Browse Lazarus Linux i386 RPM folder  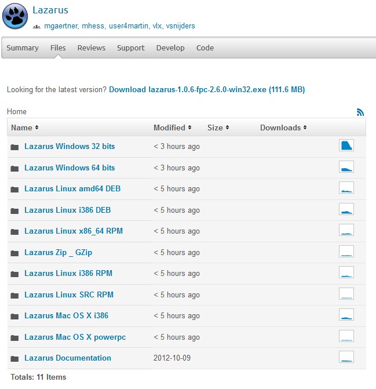tap(68, 273)
